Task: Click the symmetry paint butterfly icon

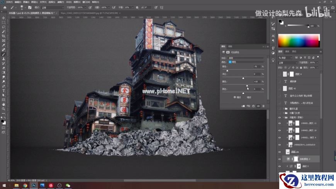Action: click(x=161, y=7)
